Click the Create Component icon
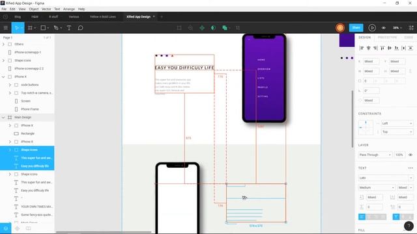This screenshot has width=417, height=234. click(x=202, y=28)
